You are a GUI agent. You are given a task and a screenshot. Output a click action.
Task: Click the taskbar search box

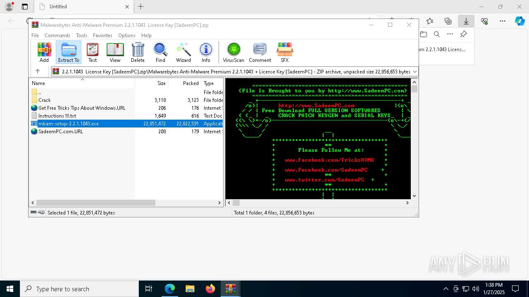pyautogui.click(x=79, y=289)
